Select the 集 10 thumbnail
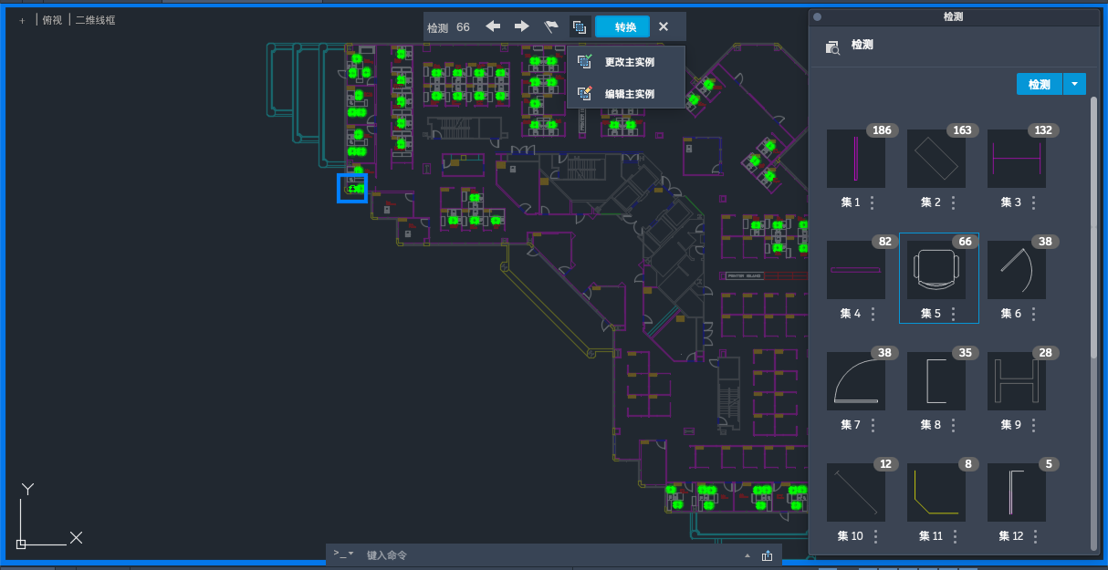Image resolution: width=1108 pixels, height=570 pixels. point(856,492)
